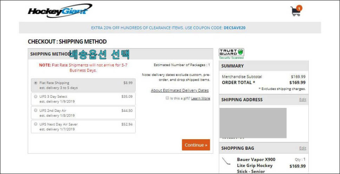
Task: Select Flat Rate Shipping radio button
Action: click(x=36, y=83)
